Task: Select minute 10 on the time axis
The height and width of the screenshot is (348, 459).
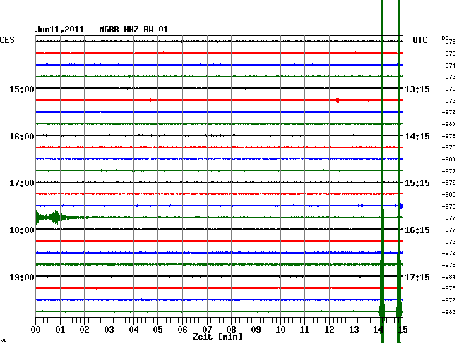Action: [x=280, y=330]
